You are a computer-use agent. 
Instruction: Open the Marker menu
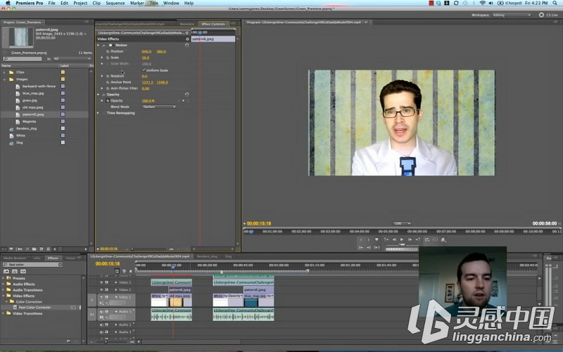click(x=137, y=3)
